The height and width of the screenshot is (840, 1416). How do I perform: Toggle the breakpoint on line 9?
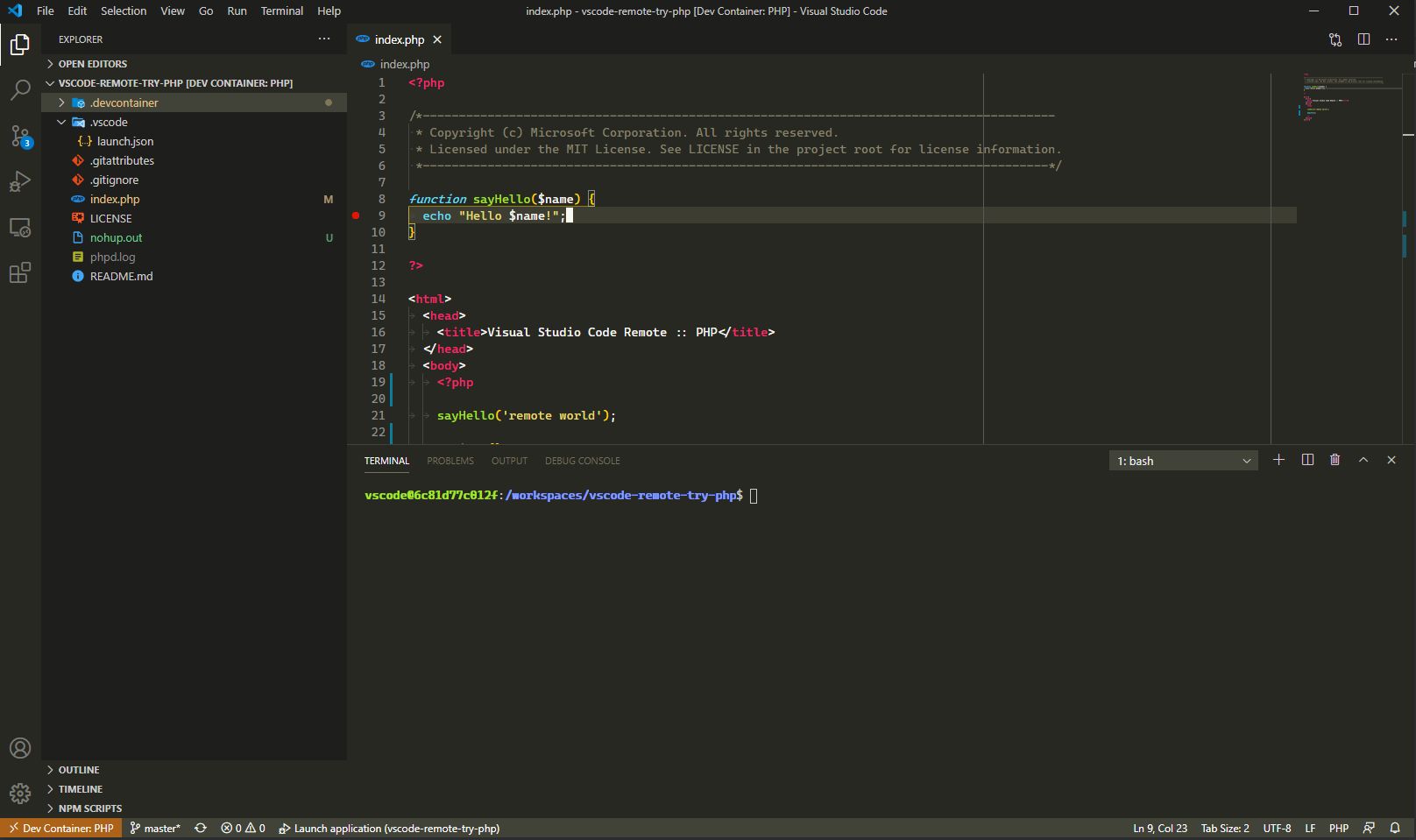click(356, 215)
